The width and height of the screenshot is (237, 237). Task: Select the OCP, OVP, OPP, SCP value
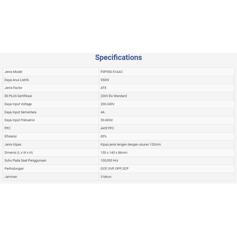115,169
